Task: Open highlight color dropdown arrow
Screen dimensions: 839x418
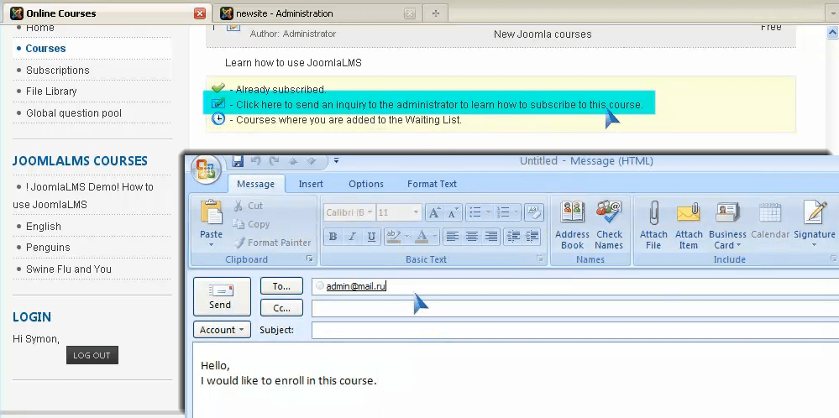Action: coord(407,236)
